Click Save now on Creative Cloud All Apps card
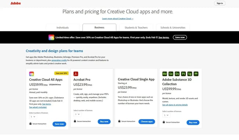 pos(59,124)
